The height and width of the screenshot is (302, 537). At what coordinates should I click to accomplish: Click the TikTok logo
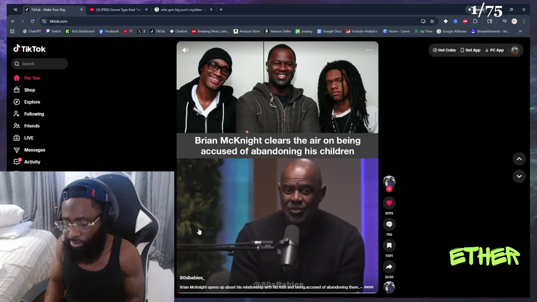(29, 49)
